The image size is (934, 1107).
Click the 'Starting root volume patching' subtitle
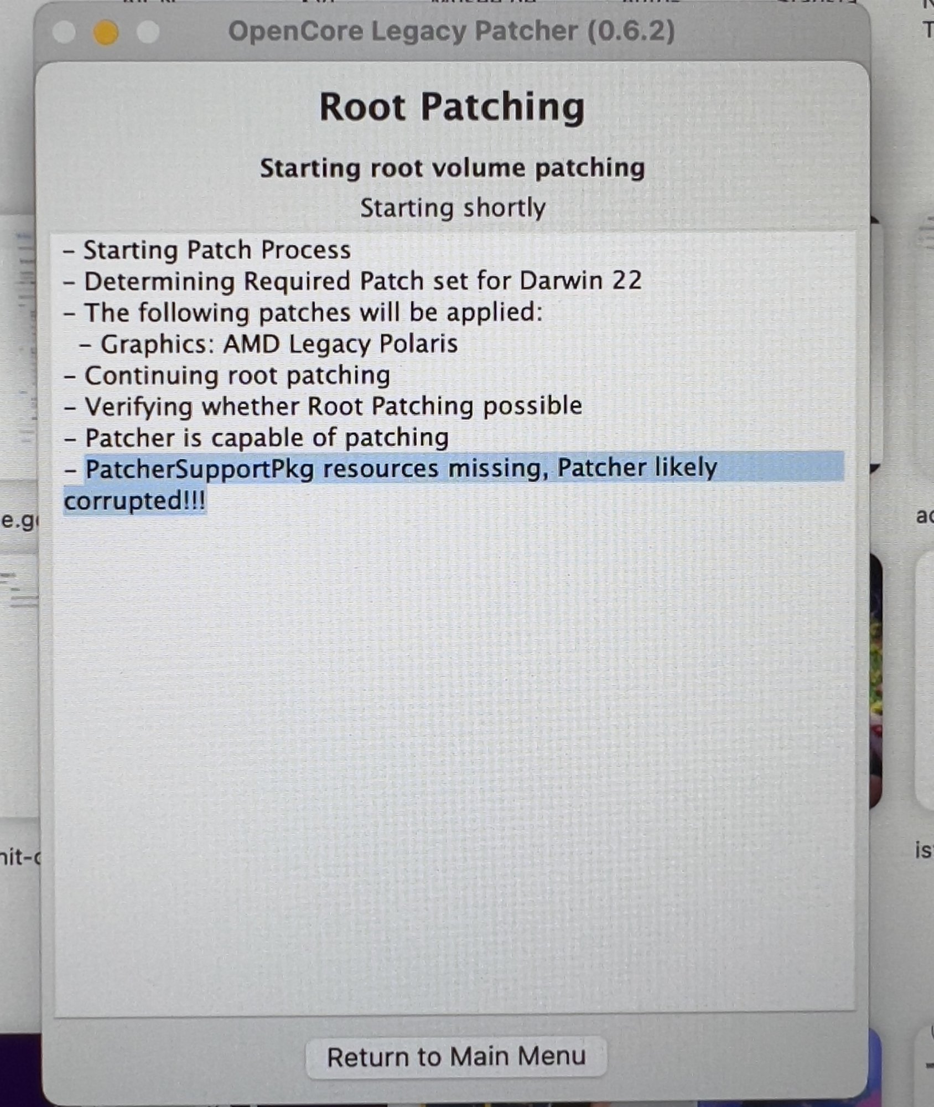pyautogui.click(x=453, y=168)
